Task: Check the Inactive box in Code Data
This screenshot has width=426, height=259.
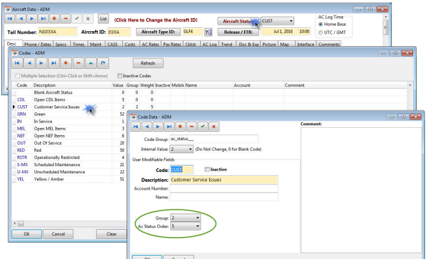Action: 207,169
